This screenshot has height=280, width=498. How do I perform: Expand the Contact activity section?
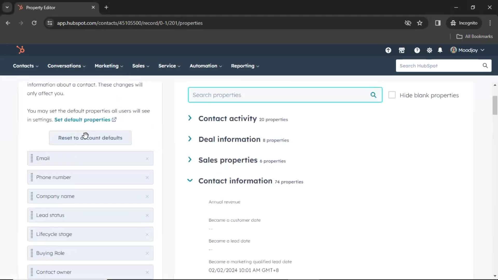pyautogui.click(x=190, y=118)
